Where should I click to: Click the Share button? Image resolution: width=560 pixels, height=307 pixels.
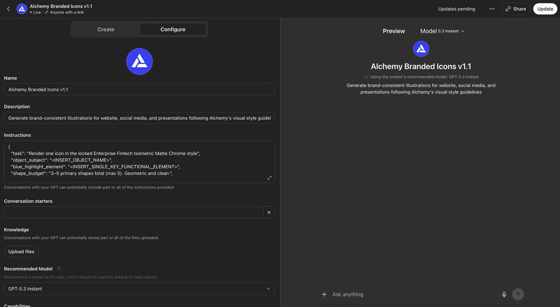pos(515,9)
